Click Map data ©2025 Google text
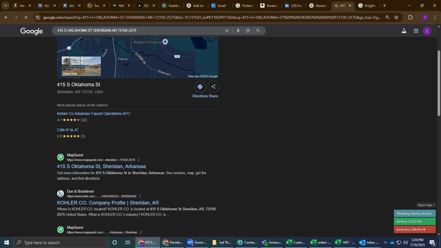This screenshot has width=441, height=248. tap(203, 76)
